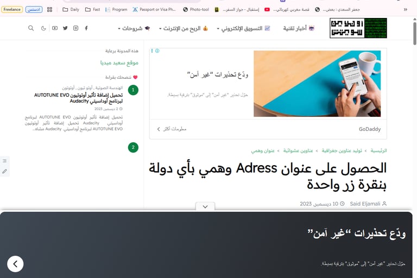Screen dimensions: 417x278
Task: Open the أخبار تقنية menu item
Action: (x=299, y=28)
